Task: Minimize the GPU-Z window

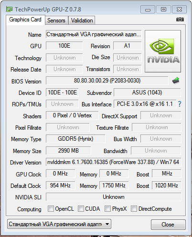Action: pyautogui.click(x=148, y=10)
